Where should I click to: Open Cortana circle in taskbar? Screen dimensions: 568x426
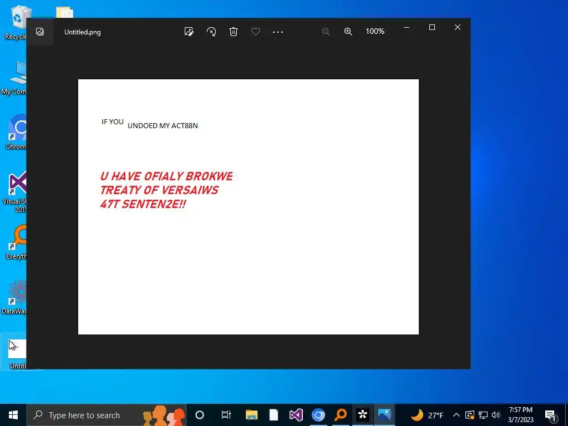click(200, 415)
